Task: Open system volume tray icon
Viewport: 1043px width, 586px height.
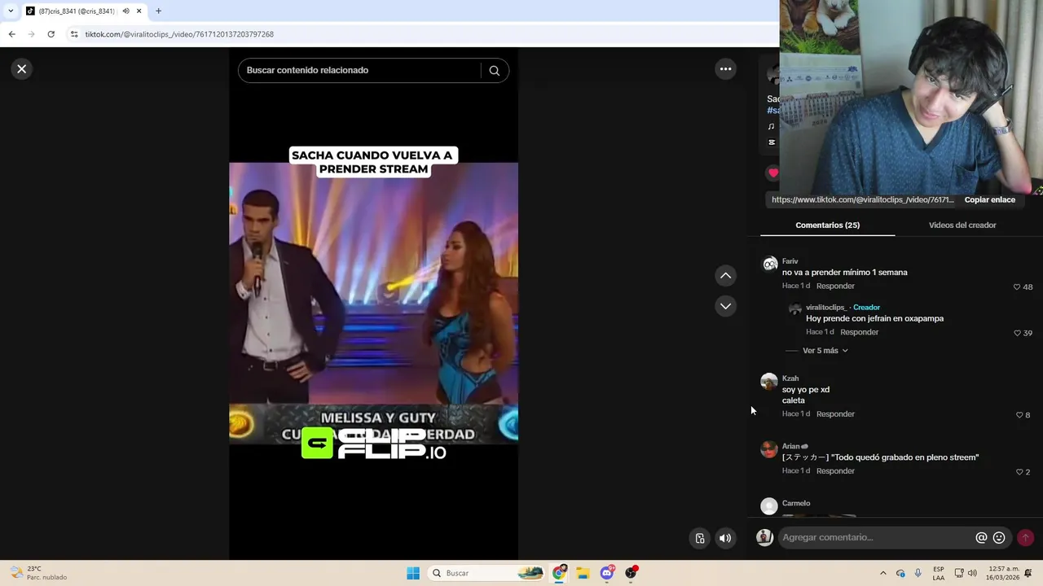Action: (972, 573)
